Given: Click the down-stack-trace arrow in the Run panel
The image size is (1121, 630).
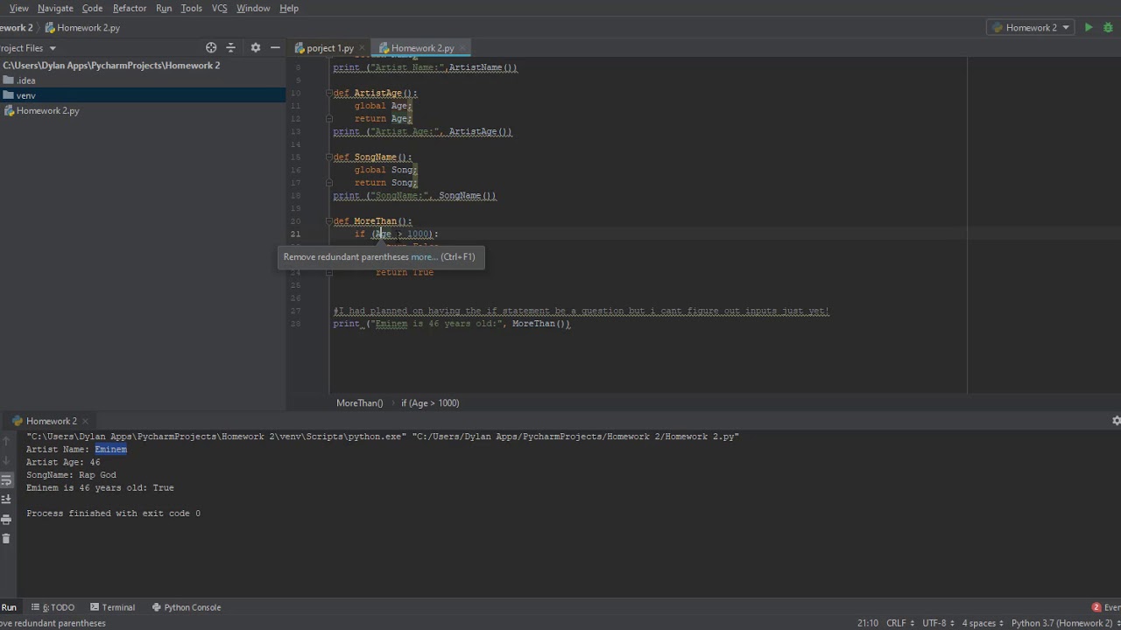Looking at the screenshot, I should [x=6, y=460].
